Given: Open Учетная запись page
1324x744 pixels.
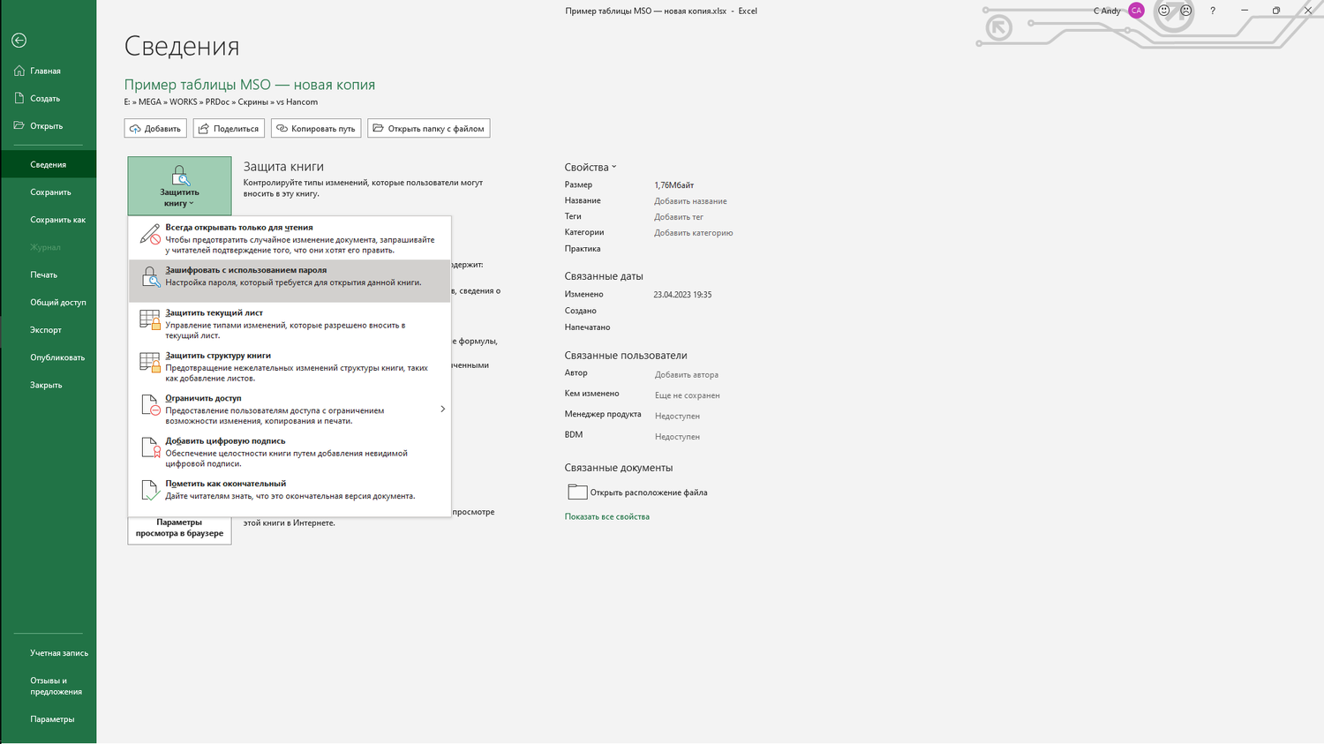Looking at the screenshot, I should tap(49, 653).
